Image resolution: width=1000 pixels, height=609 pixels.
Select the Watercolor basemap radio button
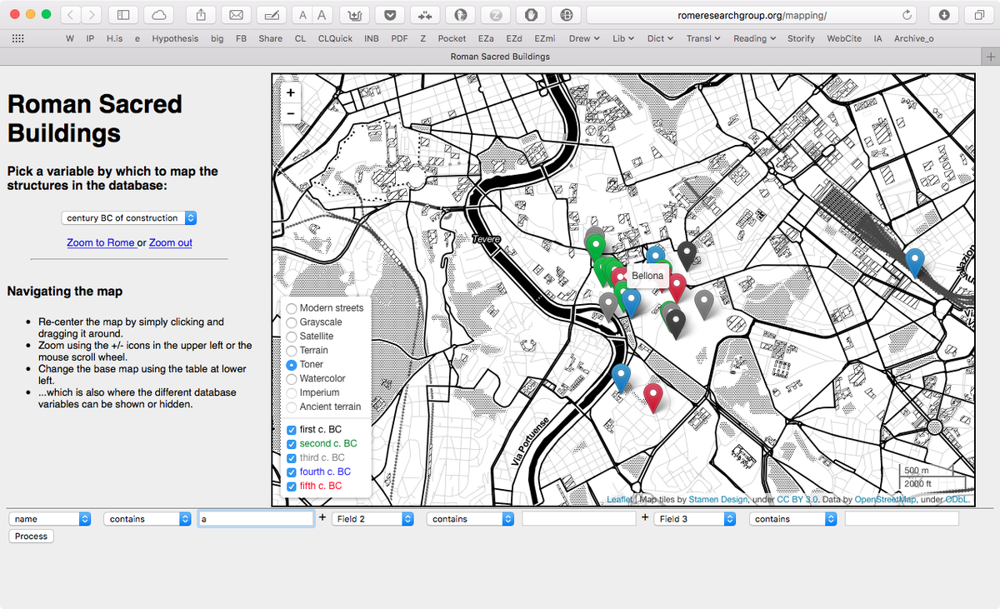coord(292,378)
